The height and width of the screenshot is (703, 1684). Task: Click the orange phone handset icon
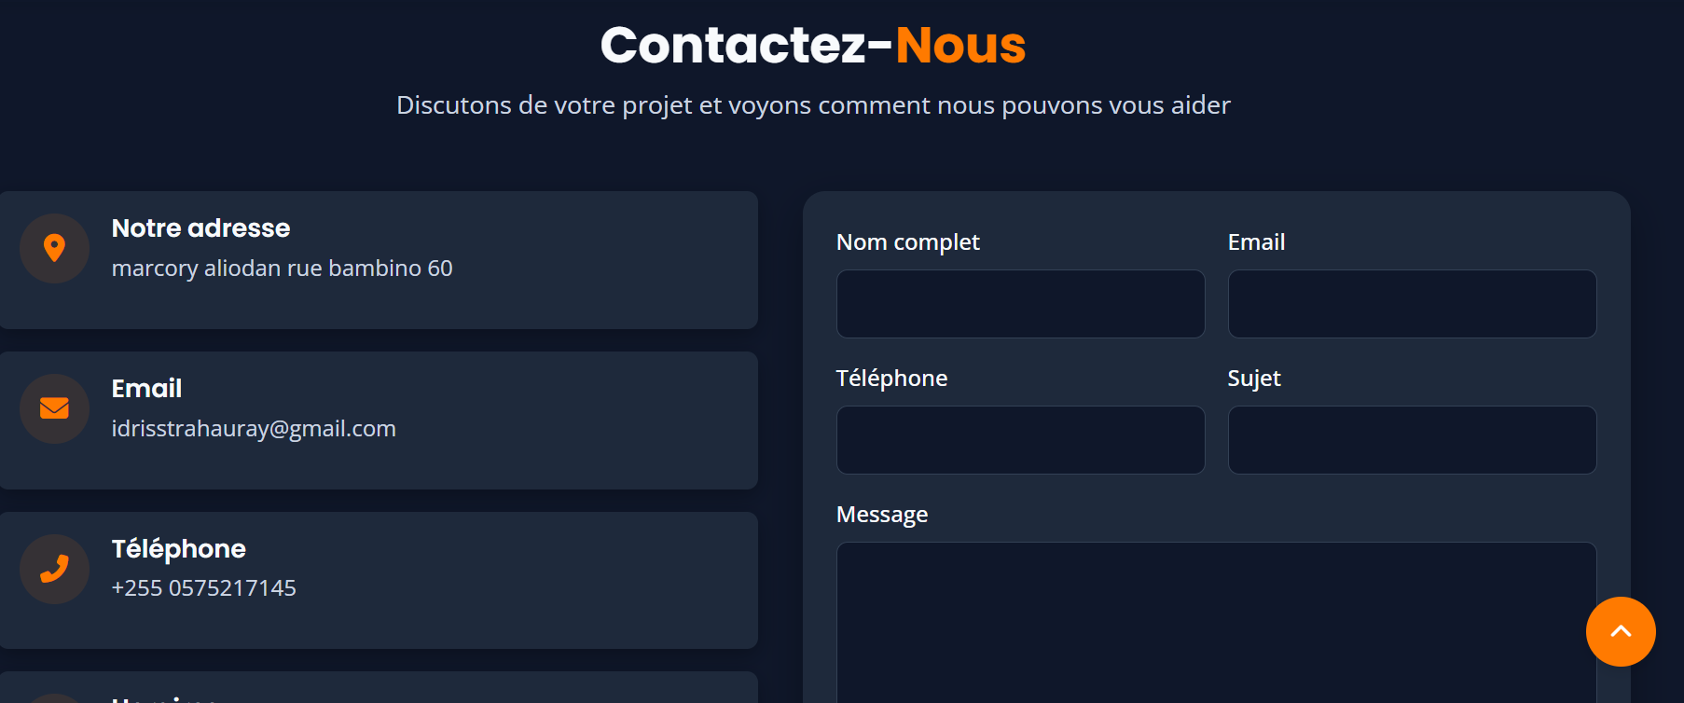coord(54,569)
